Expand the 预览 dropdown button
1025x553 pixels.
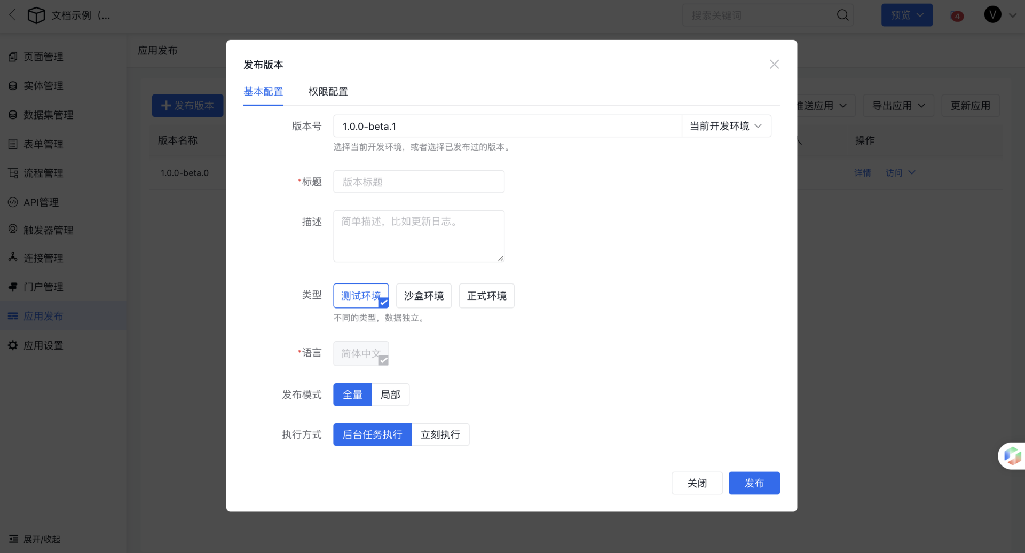click(x=906, y=15)
